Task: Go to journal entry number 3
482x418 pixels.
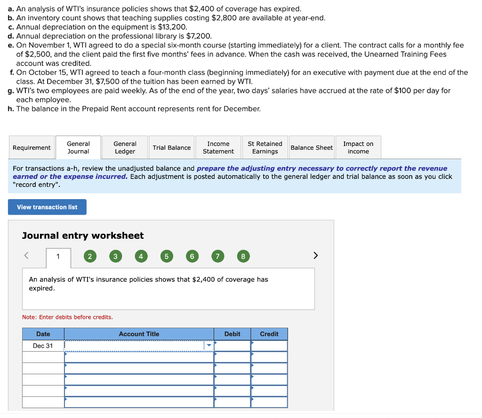Action: pos(116,257)
